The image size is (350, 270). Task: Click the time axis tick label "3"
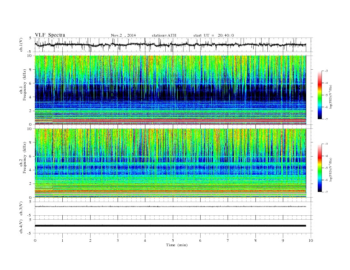point(118,240)
